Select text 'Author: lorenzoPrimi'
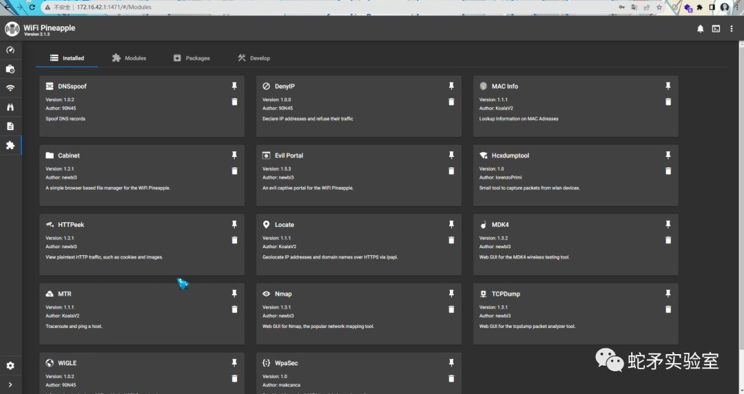 click(501, 177)
